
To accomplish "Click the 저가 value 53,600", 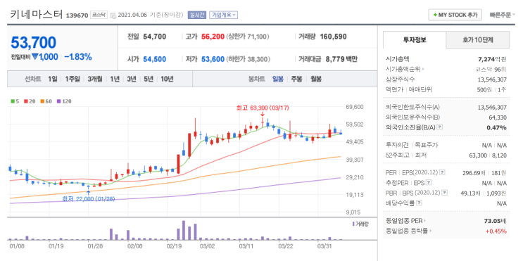I will tap(213, 59).
